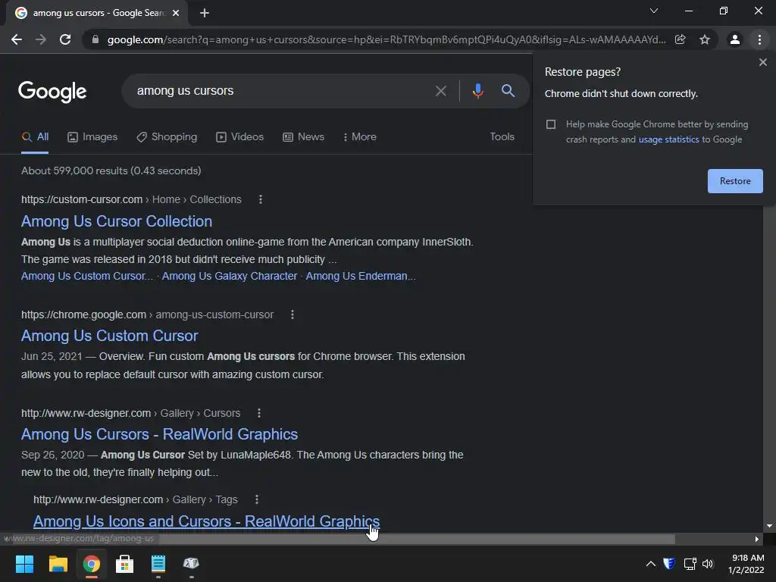Click the last pinned taskbar app icon
776x582 pixels.
[x=191, y=564]
